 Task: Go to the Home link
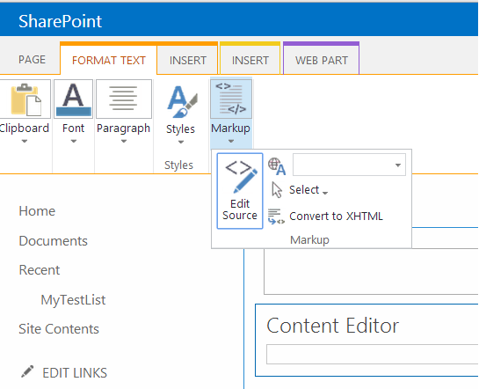pyautogui.click(x=37, y=211)
